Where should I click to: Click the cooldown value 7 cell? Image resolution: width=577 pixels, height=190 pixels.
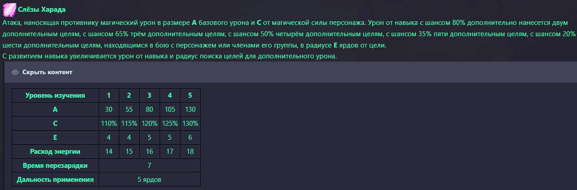(x=150, y=166)
